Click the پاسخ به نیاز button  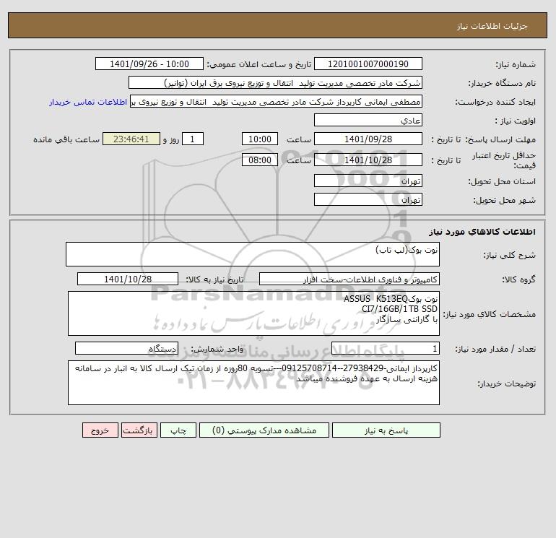[386, 430]
